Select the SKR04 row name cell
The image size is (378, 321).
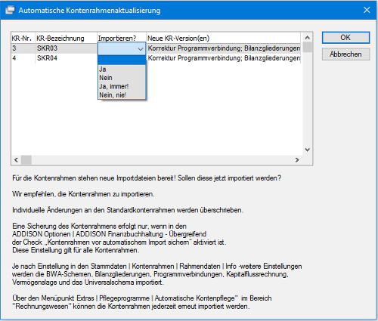point(66,58)
